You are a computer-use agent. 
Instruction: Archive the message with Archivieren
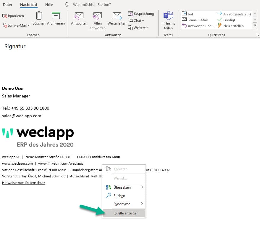(56, 18)
